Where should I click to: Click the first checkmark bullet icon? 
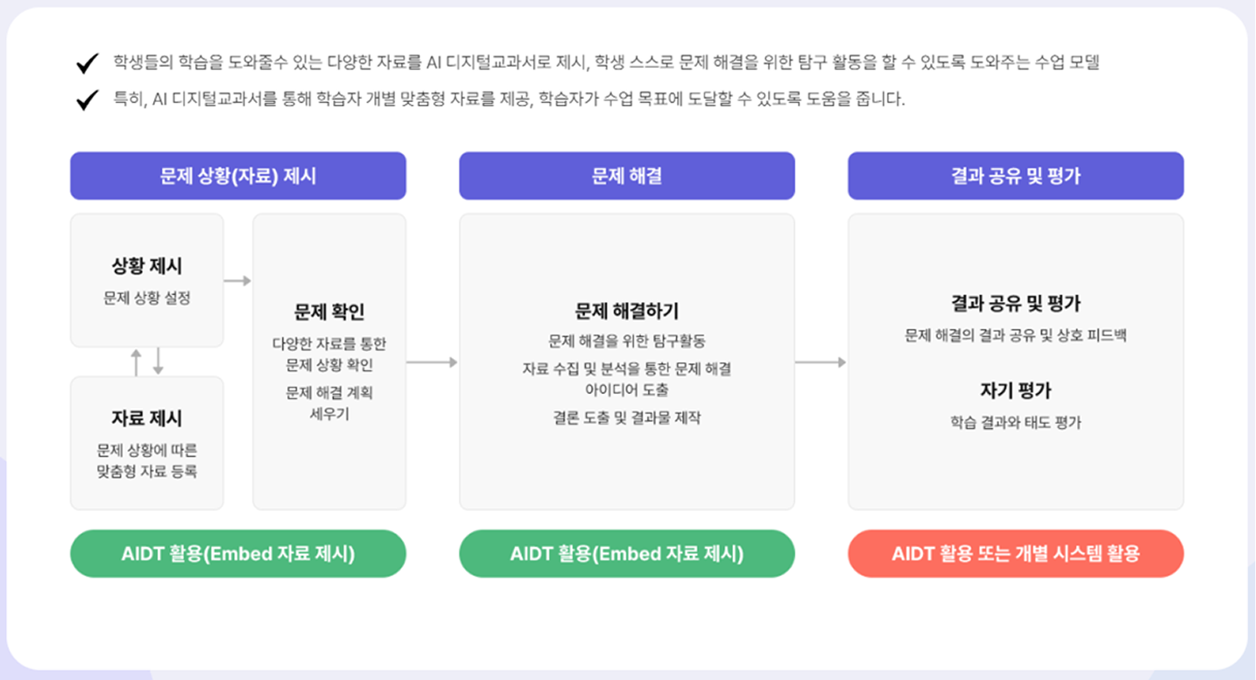click(x=87, y=64)
